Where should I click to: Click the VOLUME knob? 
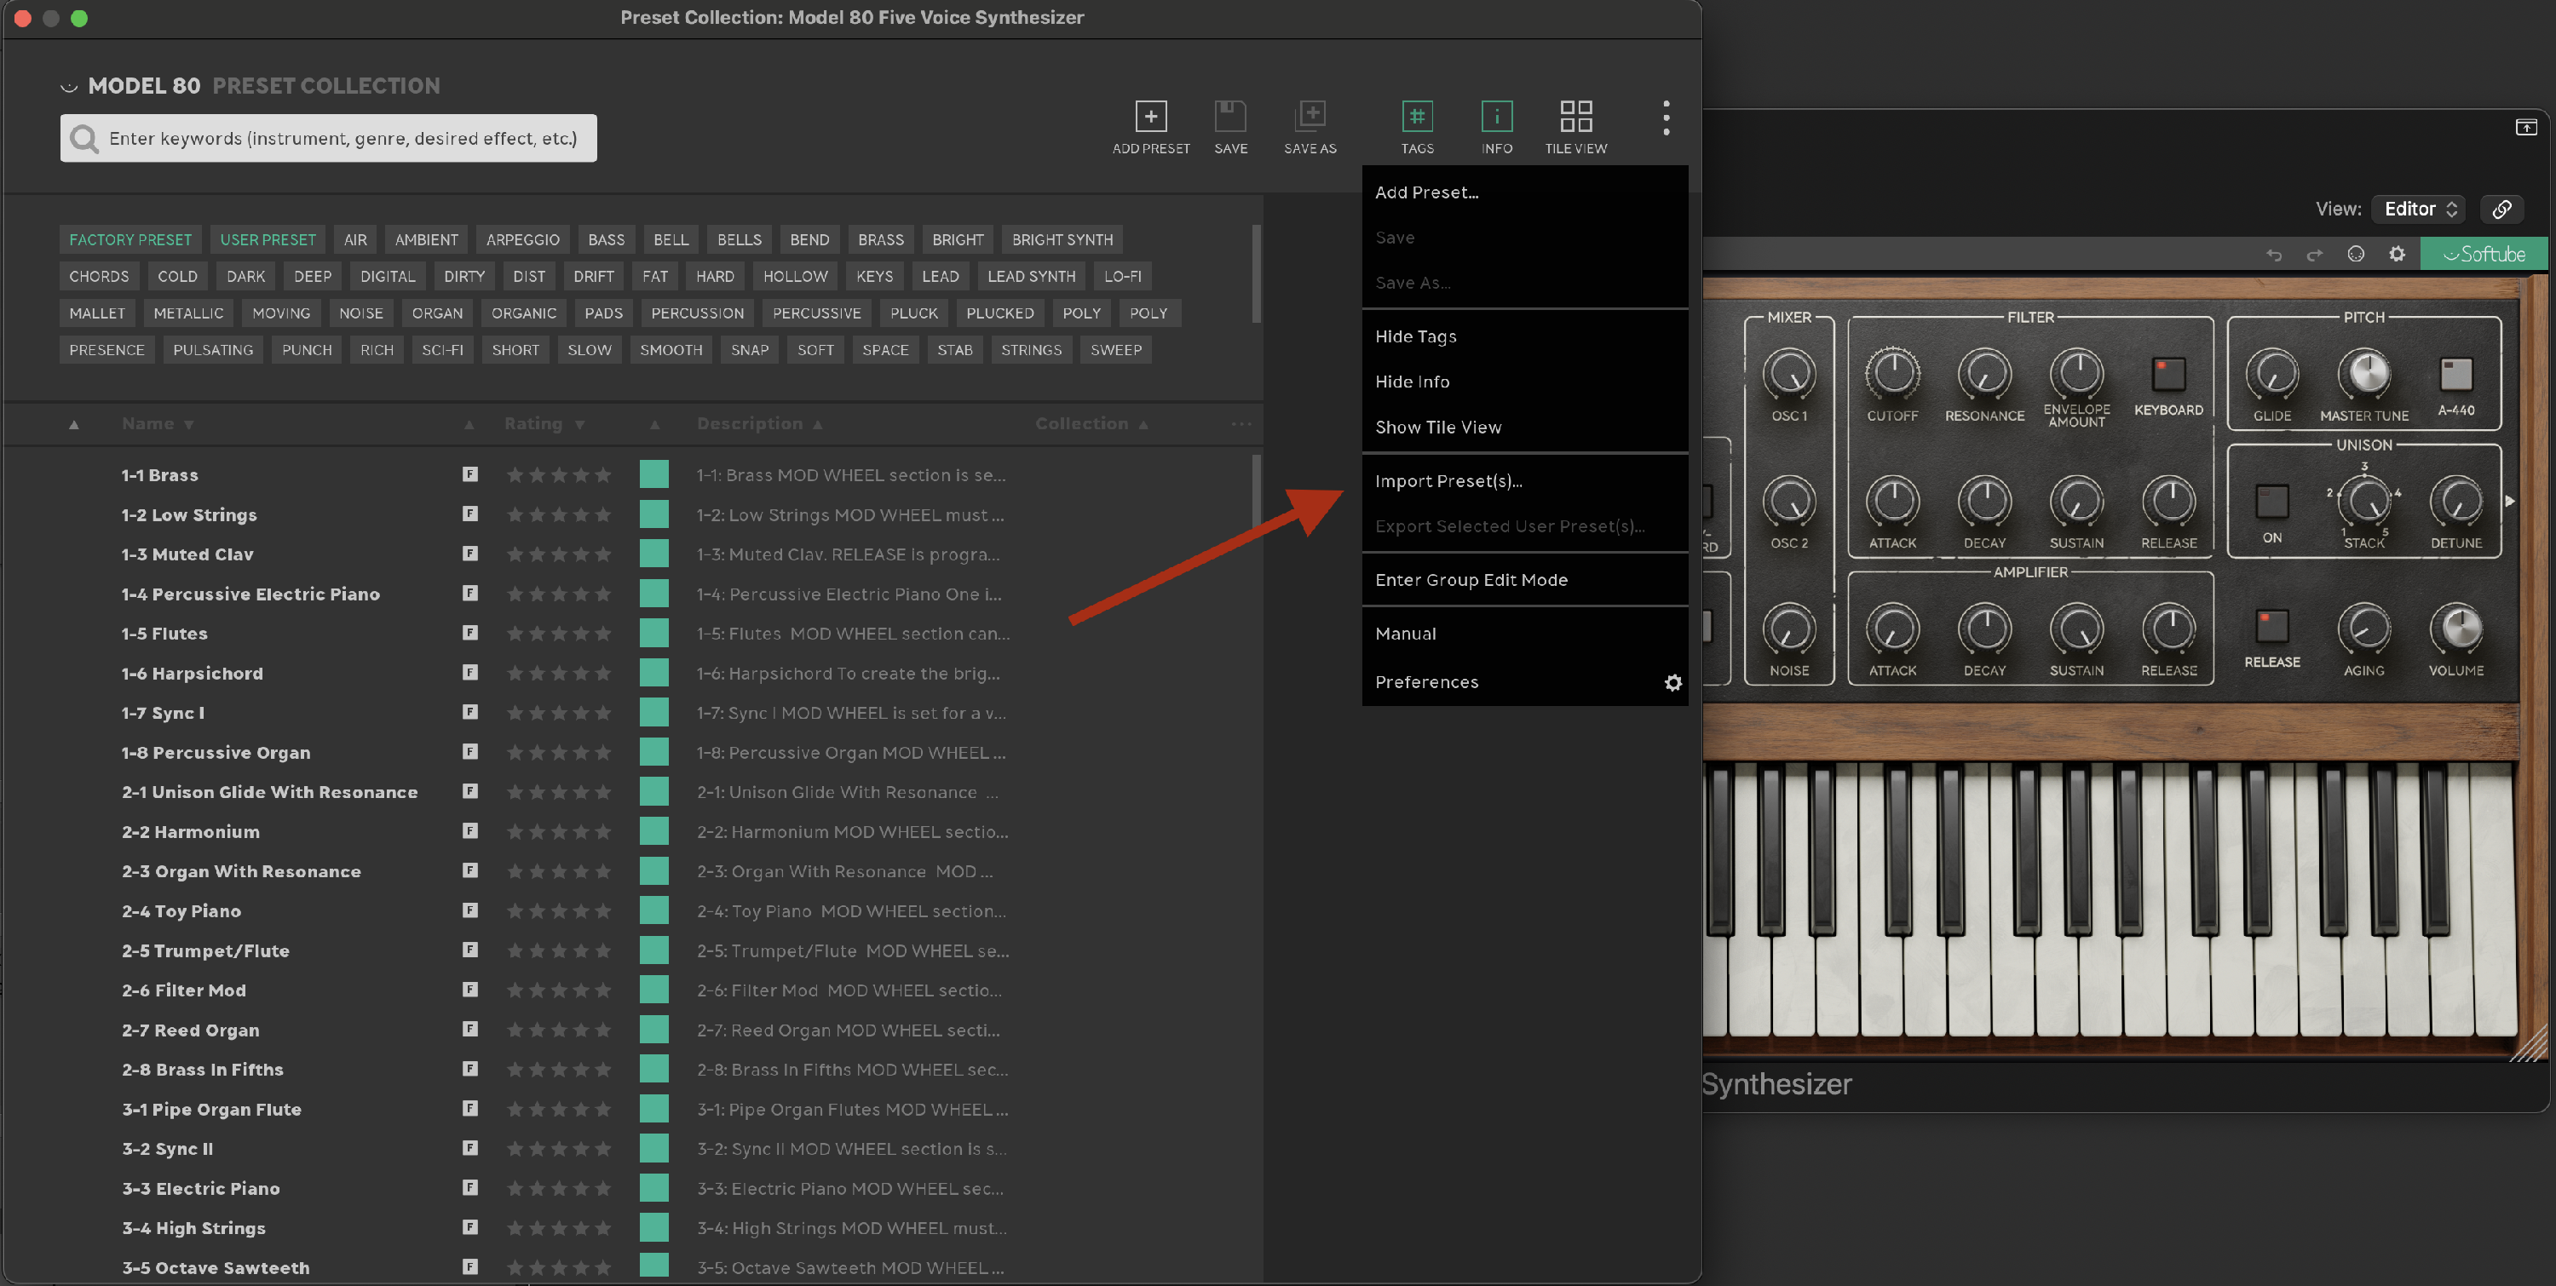(x=2455, y=629)
